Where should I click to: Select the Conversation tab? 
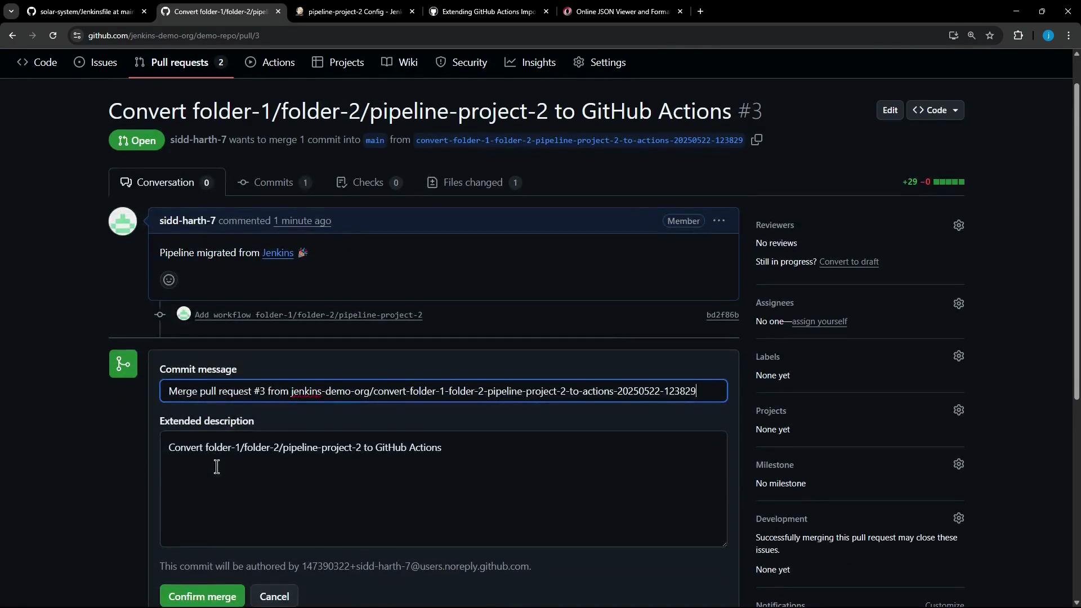(167, 182)
